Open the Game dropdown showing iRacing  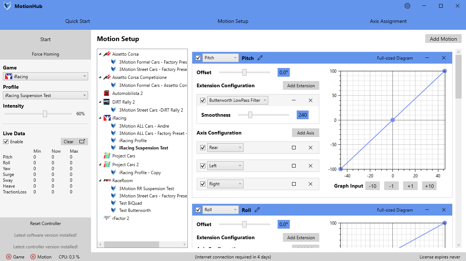tap(45, 76)
